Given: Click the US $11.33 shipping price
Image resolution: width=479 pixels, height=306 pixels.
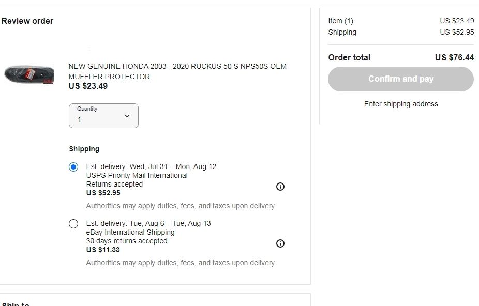Looking at the screenshot, I should click(x=103, y=250).
